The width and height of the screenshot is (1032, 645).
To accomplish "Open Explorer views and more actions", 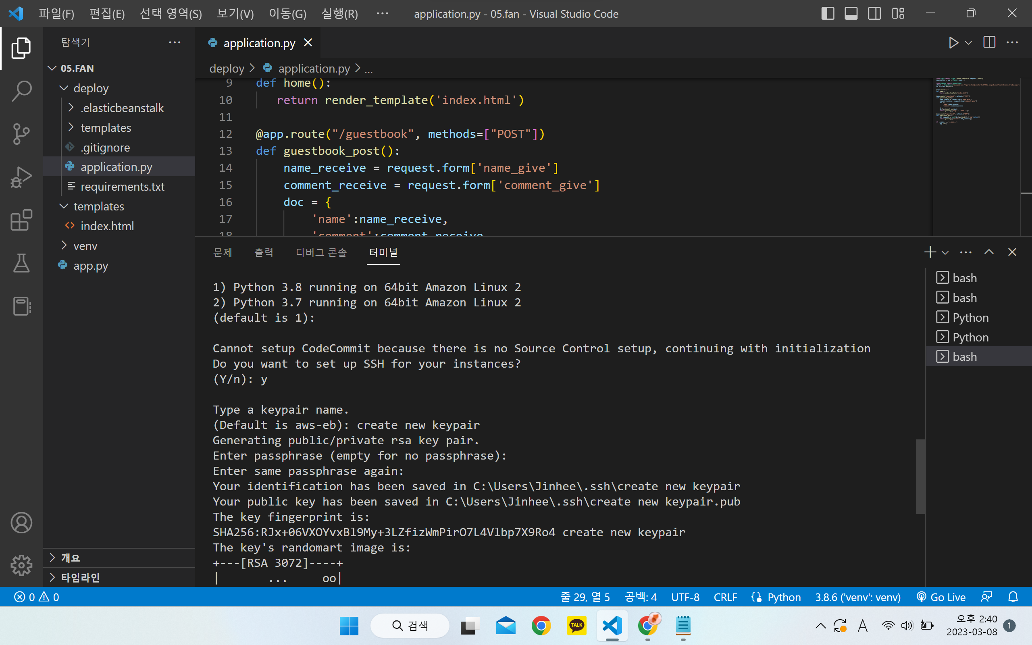I will tap(175, 42).
